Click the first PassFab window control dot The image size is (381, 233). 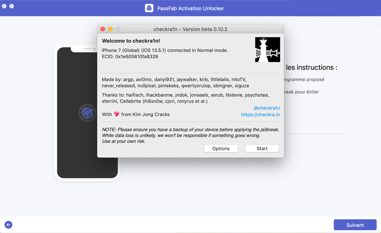tap(4, 6)
